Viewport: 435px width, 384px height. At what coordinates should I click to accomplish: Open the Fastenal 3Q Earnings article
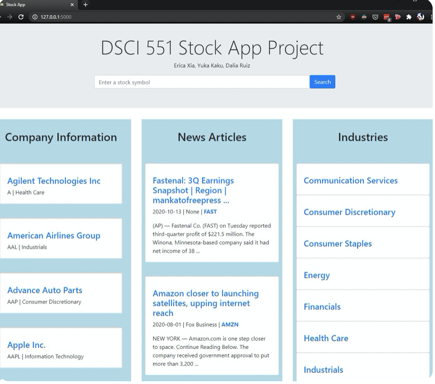coord(193,189)
